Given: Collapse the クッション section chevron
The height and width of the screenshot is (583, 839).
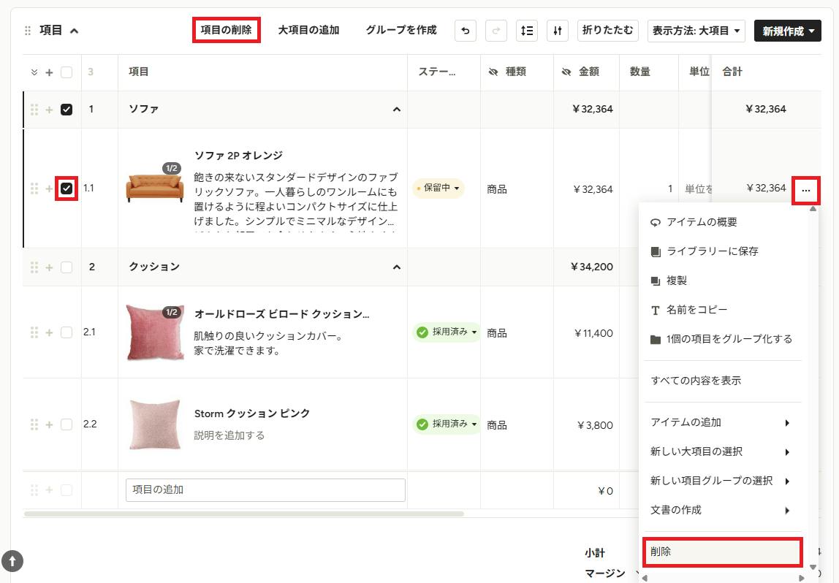Looking at the screenshot, I should coord(397,267).
